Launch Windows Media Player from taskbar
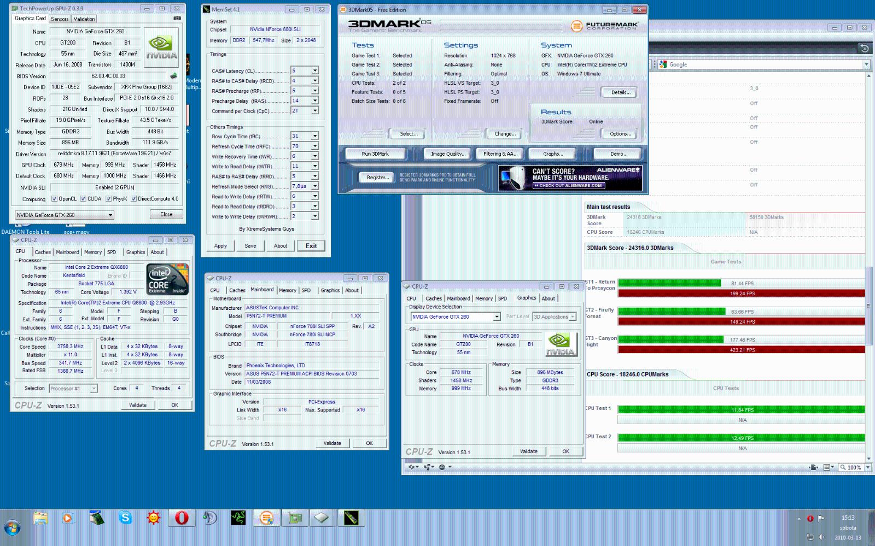The height and width of the screenshot is (546, 875). point(68,518)
